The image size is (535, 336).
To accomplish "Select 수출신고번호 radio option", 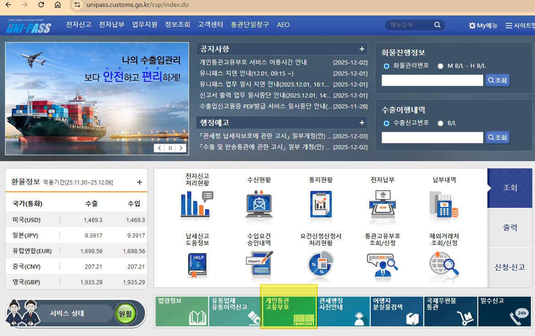I will click(386, 124).
